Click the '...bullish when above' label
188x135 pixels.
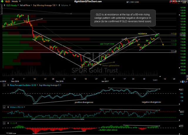coord(108,130)
